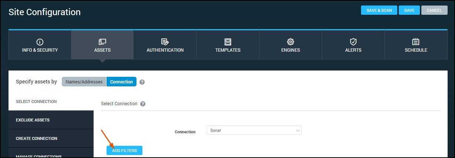Click the Assets panel icon
Viewport: 455px width, 158px height.
[x=102, y=42]
